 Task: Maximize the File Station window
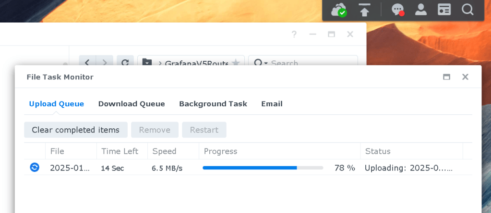pyautogui.click(x=331, y=34)
